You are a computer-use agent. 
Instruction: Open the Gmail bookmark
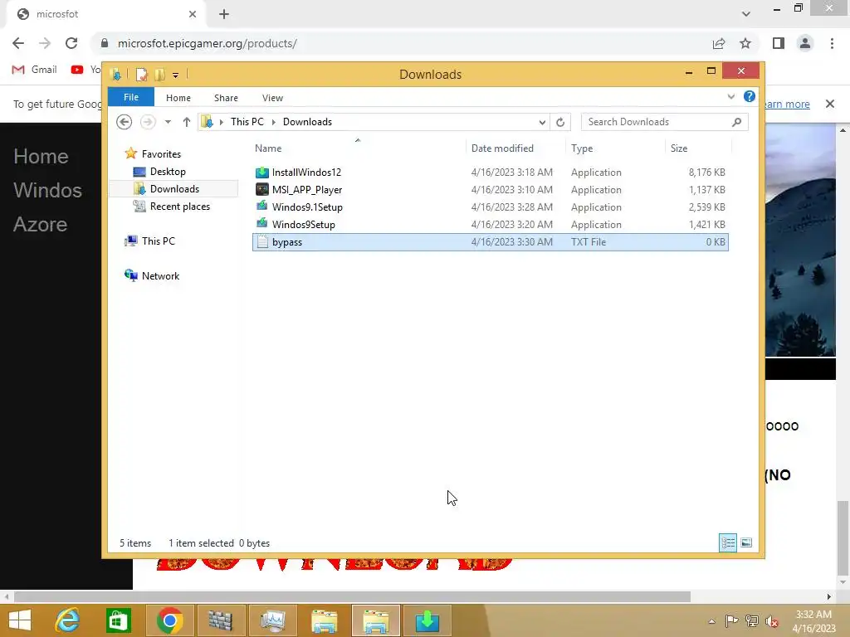click(x=35, y=70)
